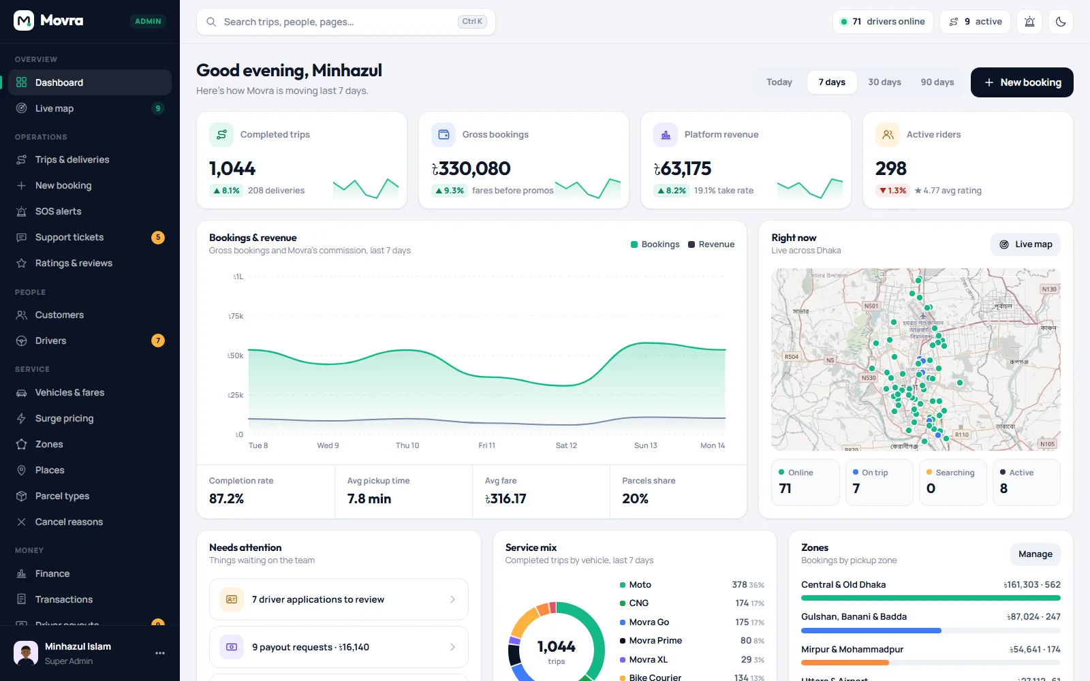1090x681 pixels.
Task: Click Central & Old Dhaka green progress bar
Action: tap(931, 598)
